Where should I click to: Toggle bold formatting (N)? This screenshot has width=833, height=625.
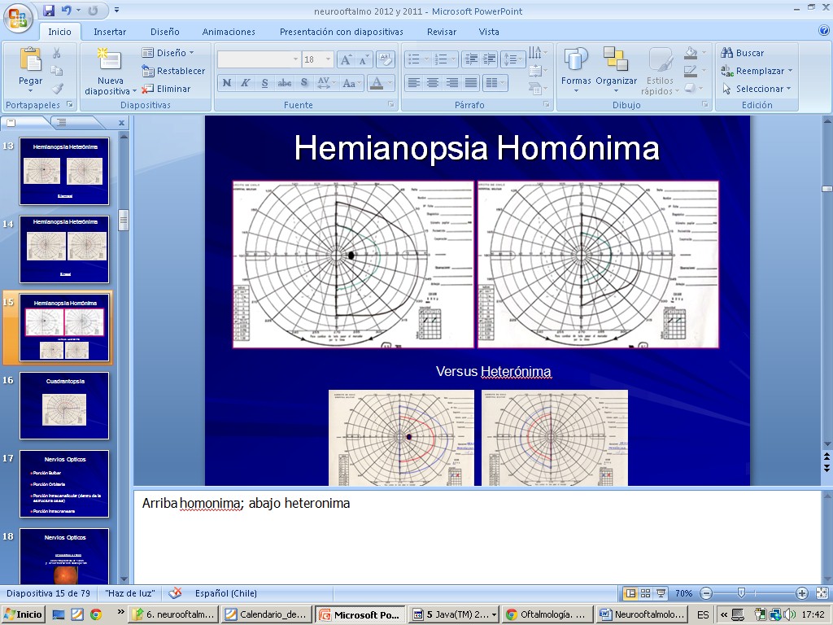click(226, 83)
